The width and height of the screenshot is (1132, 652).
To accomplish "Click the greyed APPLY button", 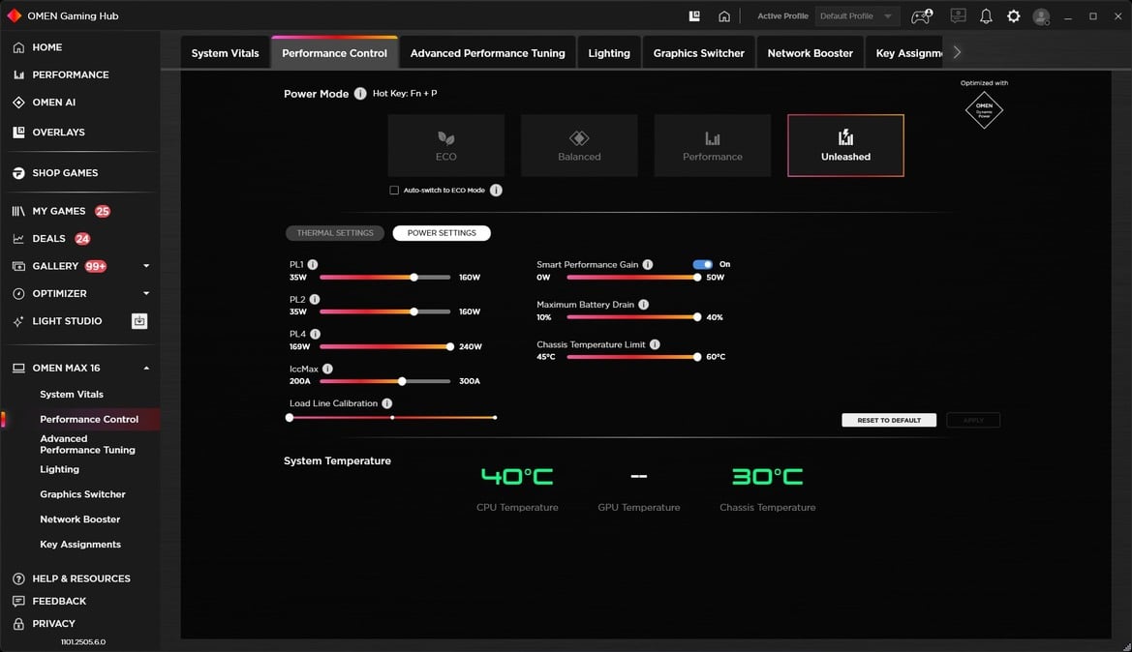I will coord(973,421).
